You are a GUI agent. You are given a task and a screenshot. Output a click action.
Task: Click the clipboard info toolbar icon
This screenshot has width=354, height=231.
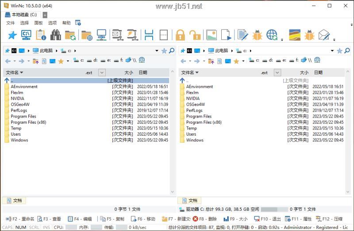[41, 35]
